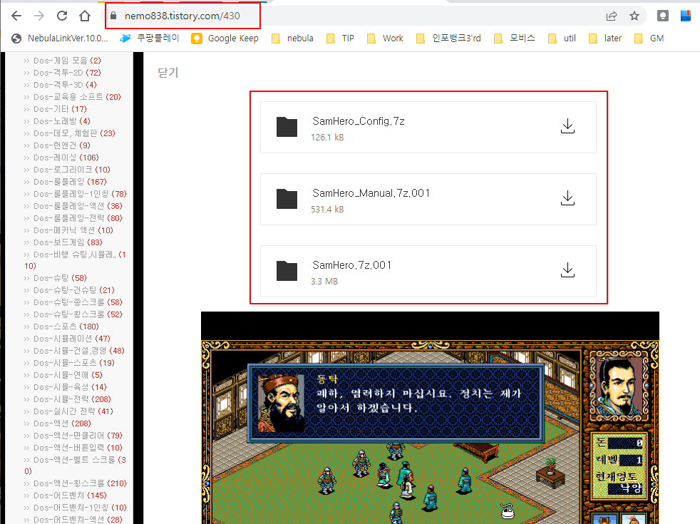Screen dimensions: 700x524
Task: Open the Google Keep bookmark
Action: pyautogui.click(x=225, y=38)
